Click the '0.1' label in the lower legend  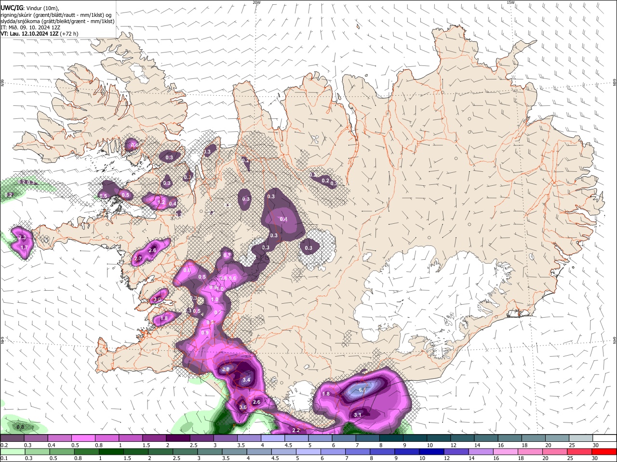click(x=3, y=458)
